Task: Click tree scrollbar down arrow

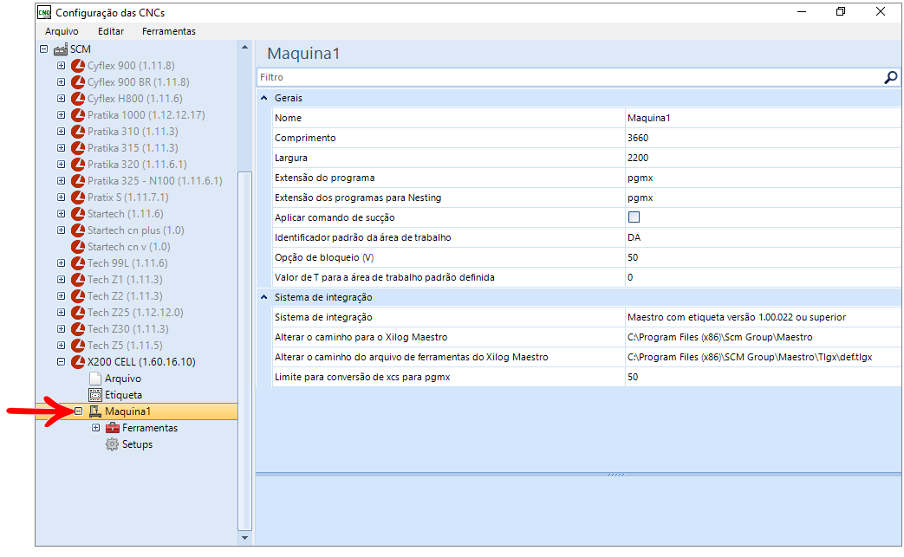Action: [244, 538]
